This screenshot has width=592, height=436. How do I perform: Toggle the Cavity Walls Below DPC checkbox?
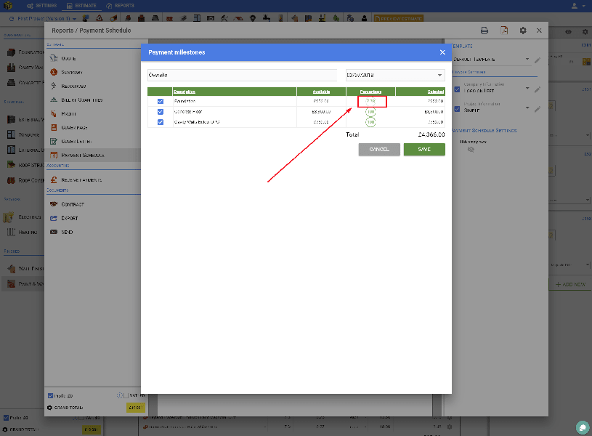161,122
